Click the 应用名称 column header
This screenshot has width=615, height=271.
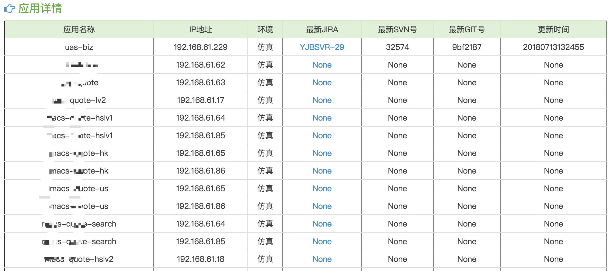[79, 30]
